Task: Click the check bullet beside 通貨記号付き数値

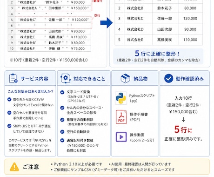Action: click(x=62, y=140)
